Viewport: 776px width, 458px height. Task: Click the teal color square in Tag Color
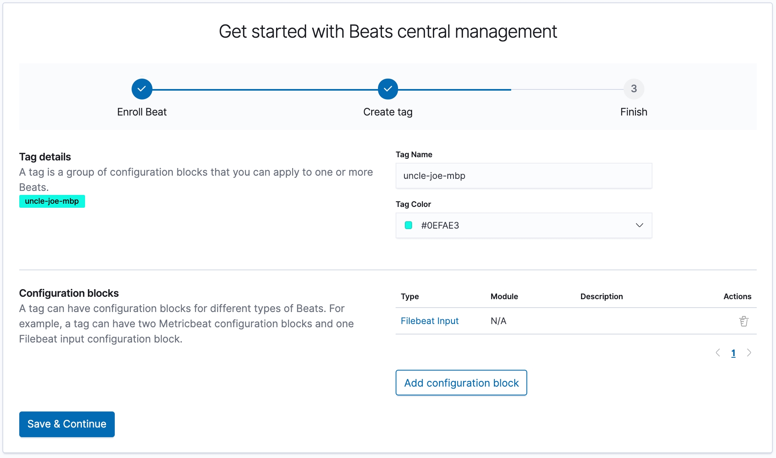click(x=408, y=225)
